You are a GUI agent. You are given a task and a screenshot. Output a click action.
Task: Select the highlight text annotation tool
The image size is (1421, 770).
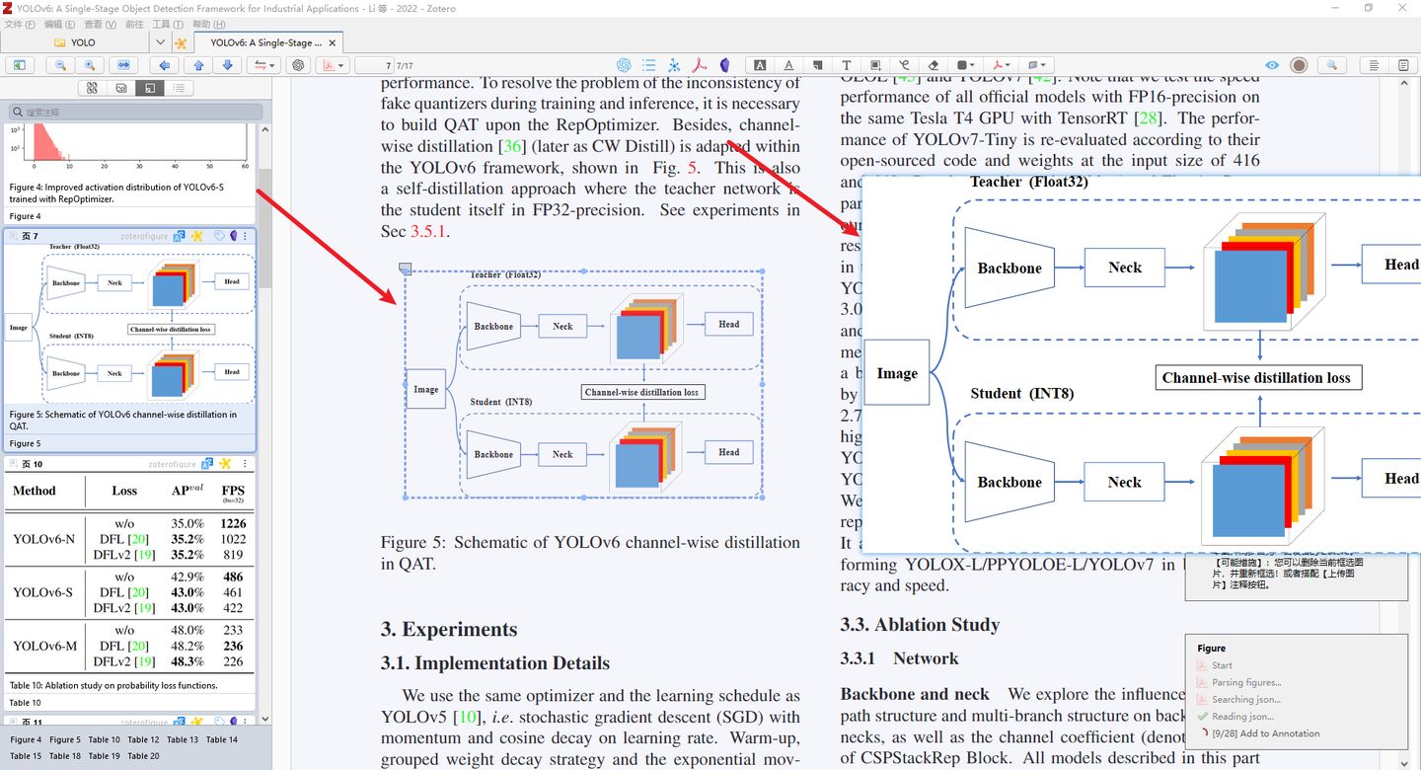(x=760, y=64)
